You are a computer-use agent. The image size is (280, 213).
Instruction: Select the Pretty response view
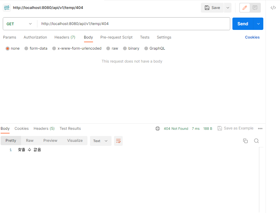(x=11, y=141)
